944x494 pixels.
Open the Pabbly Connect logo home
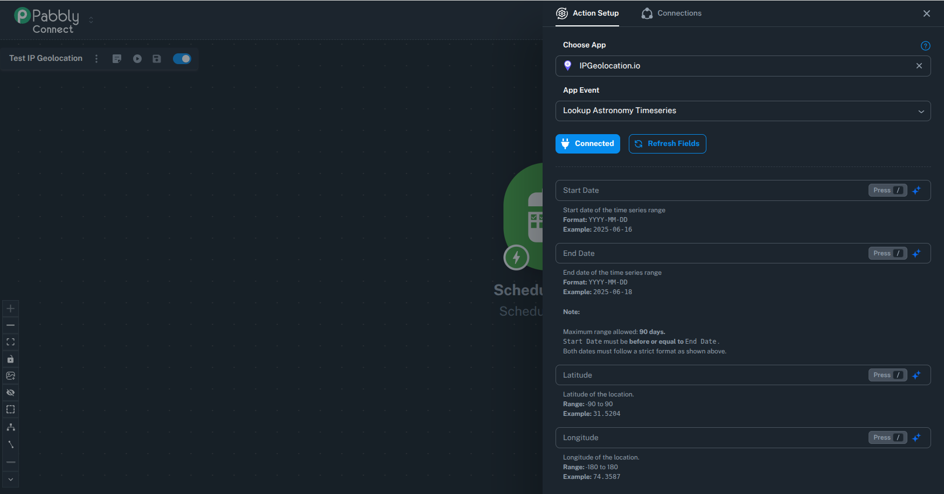[x=46, y=20]
